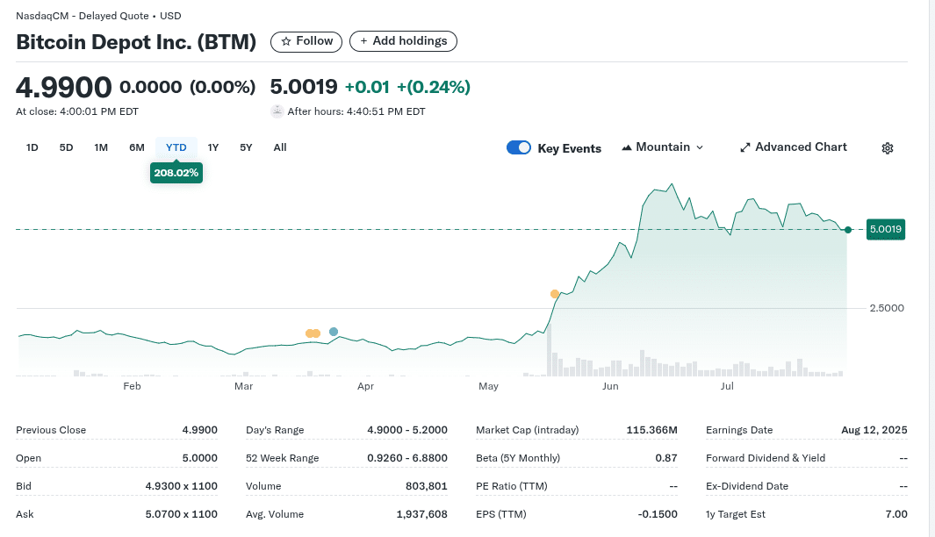Click the after-hours price 5.0019
The width and height of the screenshot is (935, 537).
(x=304, y=87)
